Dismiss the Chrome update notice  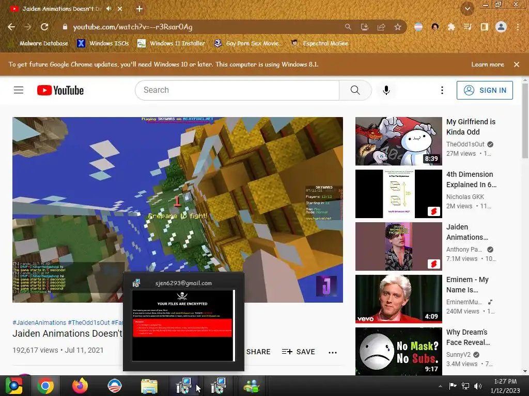pos(517,64)
